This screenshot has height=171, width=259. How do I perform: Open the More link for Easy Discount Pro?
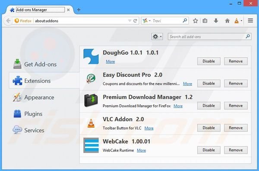click(x=187, y=84)
